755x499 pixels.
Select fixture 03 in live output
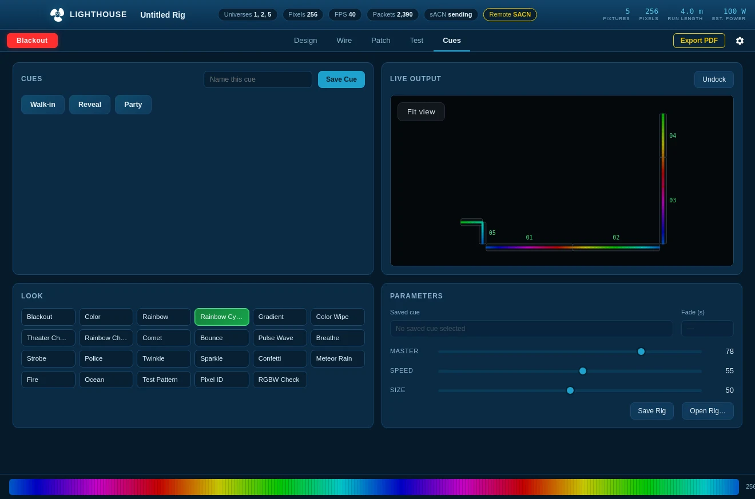pyautogui.click(x=663, y=201)
